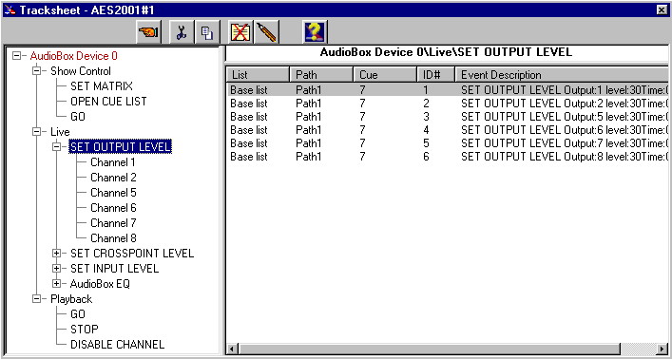This screenshot has height=359, width=672.
Task: Select the Output:5 event row
Action: [447, 117]
